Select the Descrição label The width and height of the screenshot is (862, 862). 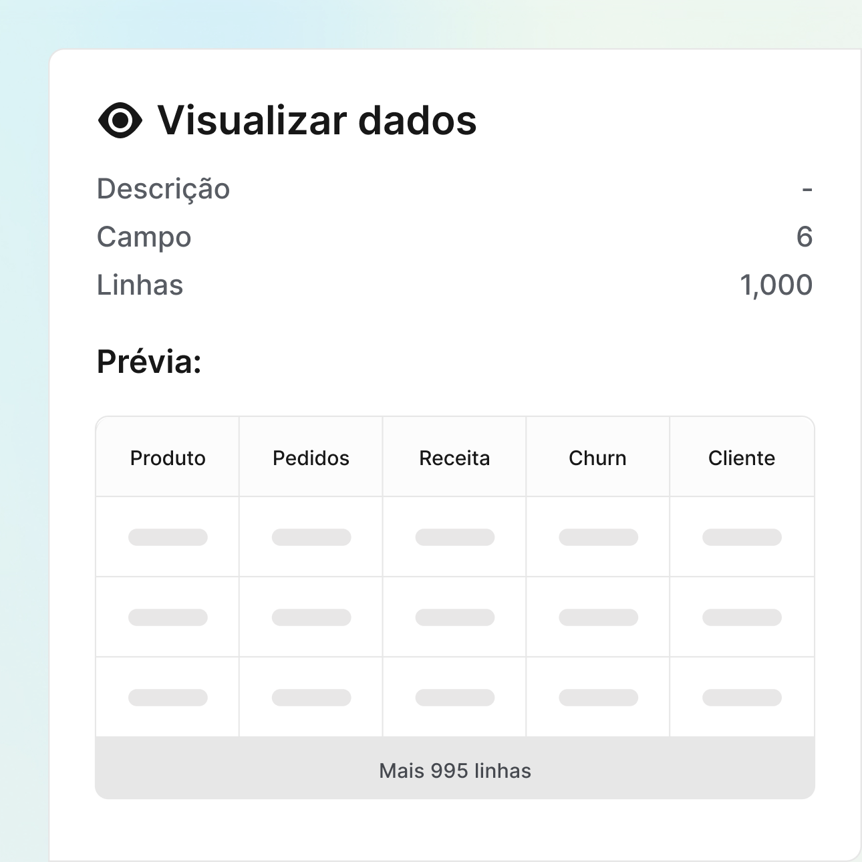coord(163,189)
